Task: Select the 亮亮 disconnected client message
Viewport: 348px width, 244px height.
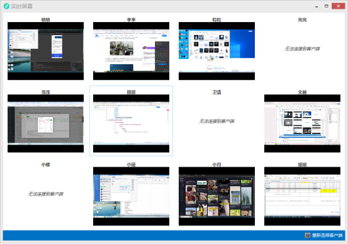Action: (302, 49)
